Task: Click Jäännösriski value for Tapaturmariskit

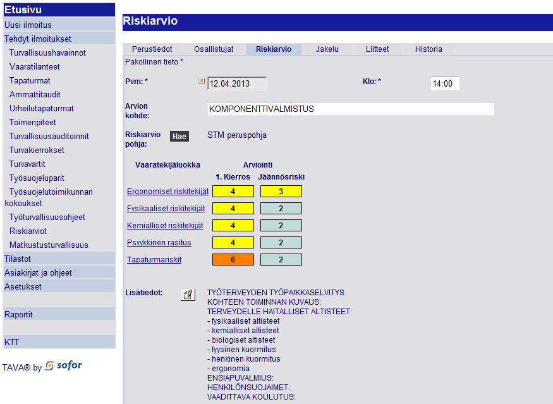Action: pyautogui.click(x=281, y=260)
